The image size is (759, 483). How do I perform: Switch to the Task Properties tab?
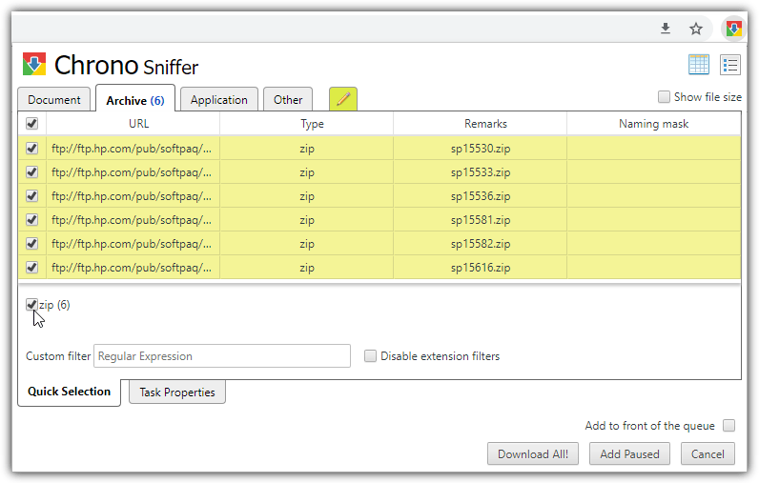coord(177,392)
